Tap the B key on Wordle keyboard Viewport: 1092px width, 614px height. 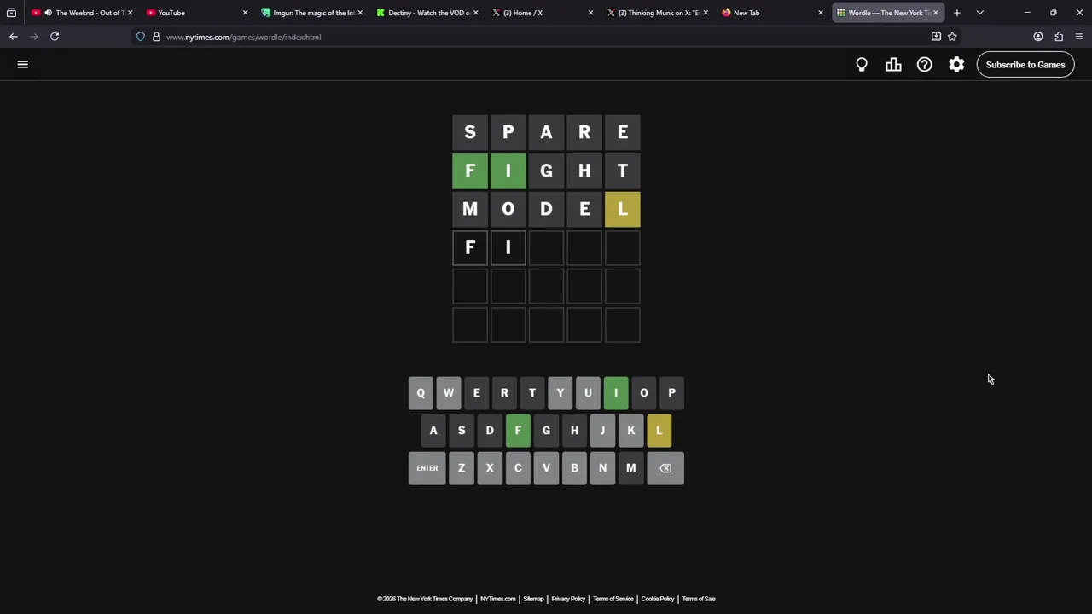point(574,468)
